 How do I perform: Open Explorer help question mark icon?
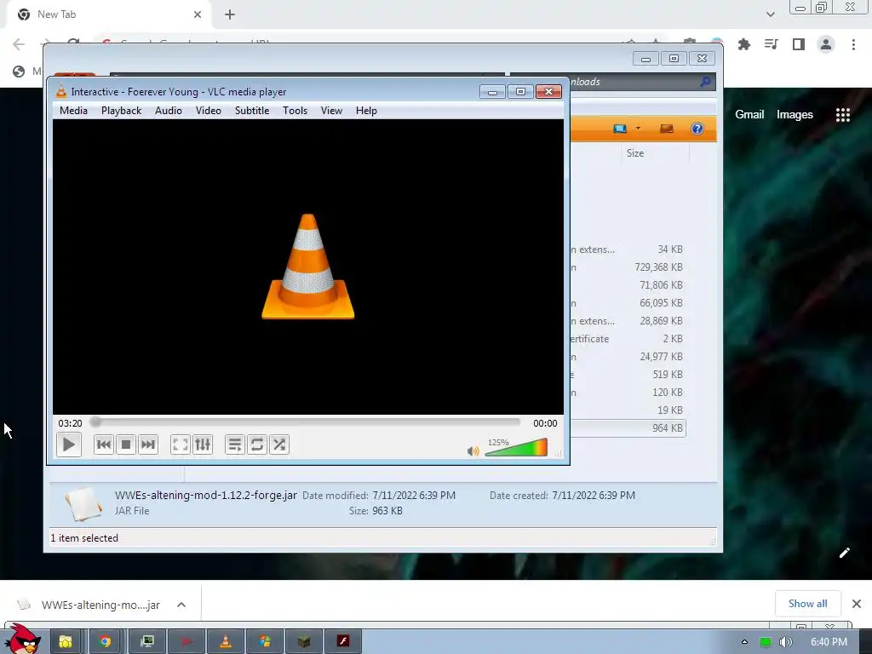[x=697, y=129]
